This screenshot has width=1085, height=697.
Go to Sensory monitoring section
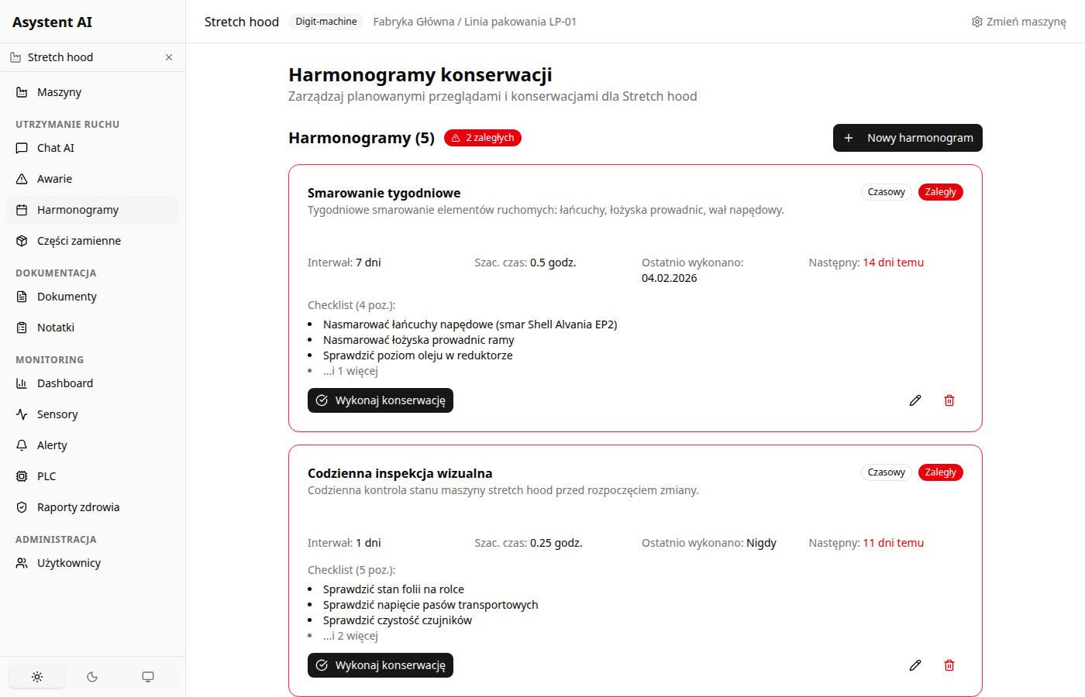pos(56,414)
